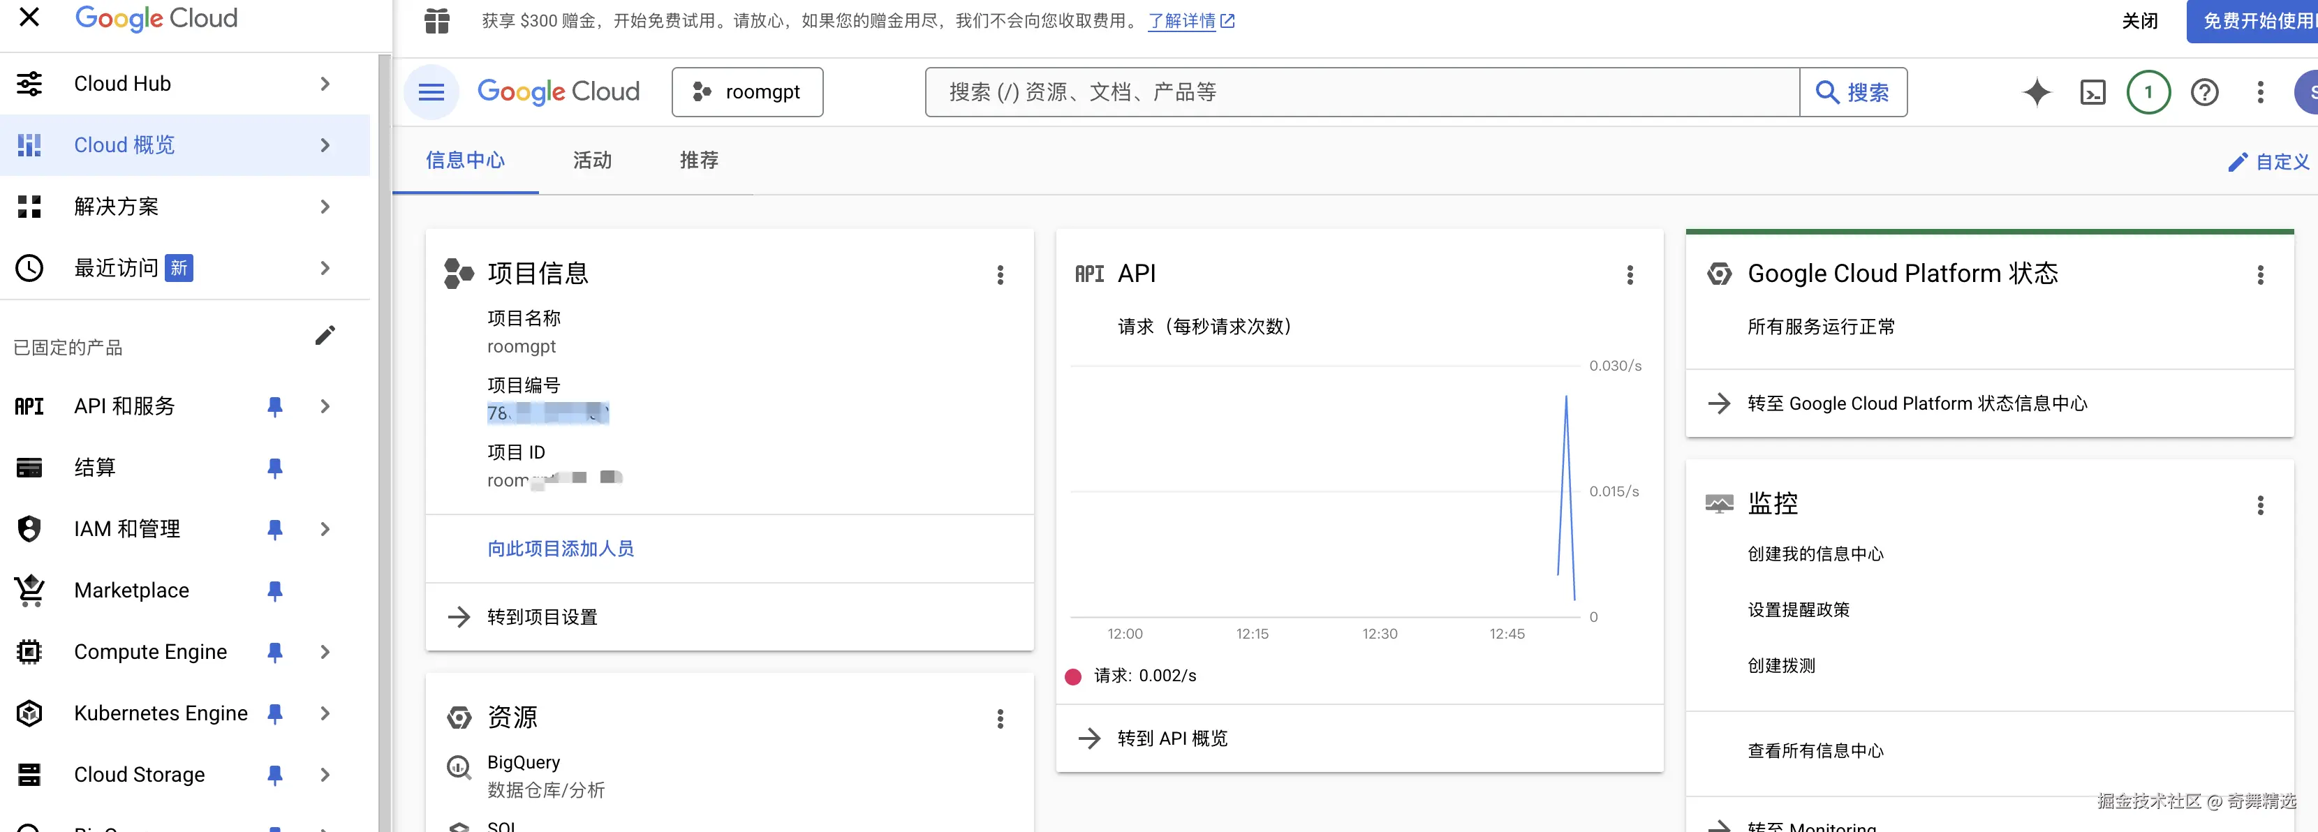Image resolution: width=2318 pixels, height=832 pixels.
Task: Click 向此项目添加人员 link
Action: click(x=560, y=549)
